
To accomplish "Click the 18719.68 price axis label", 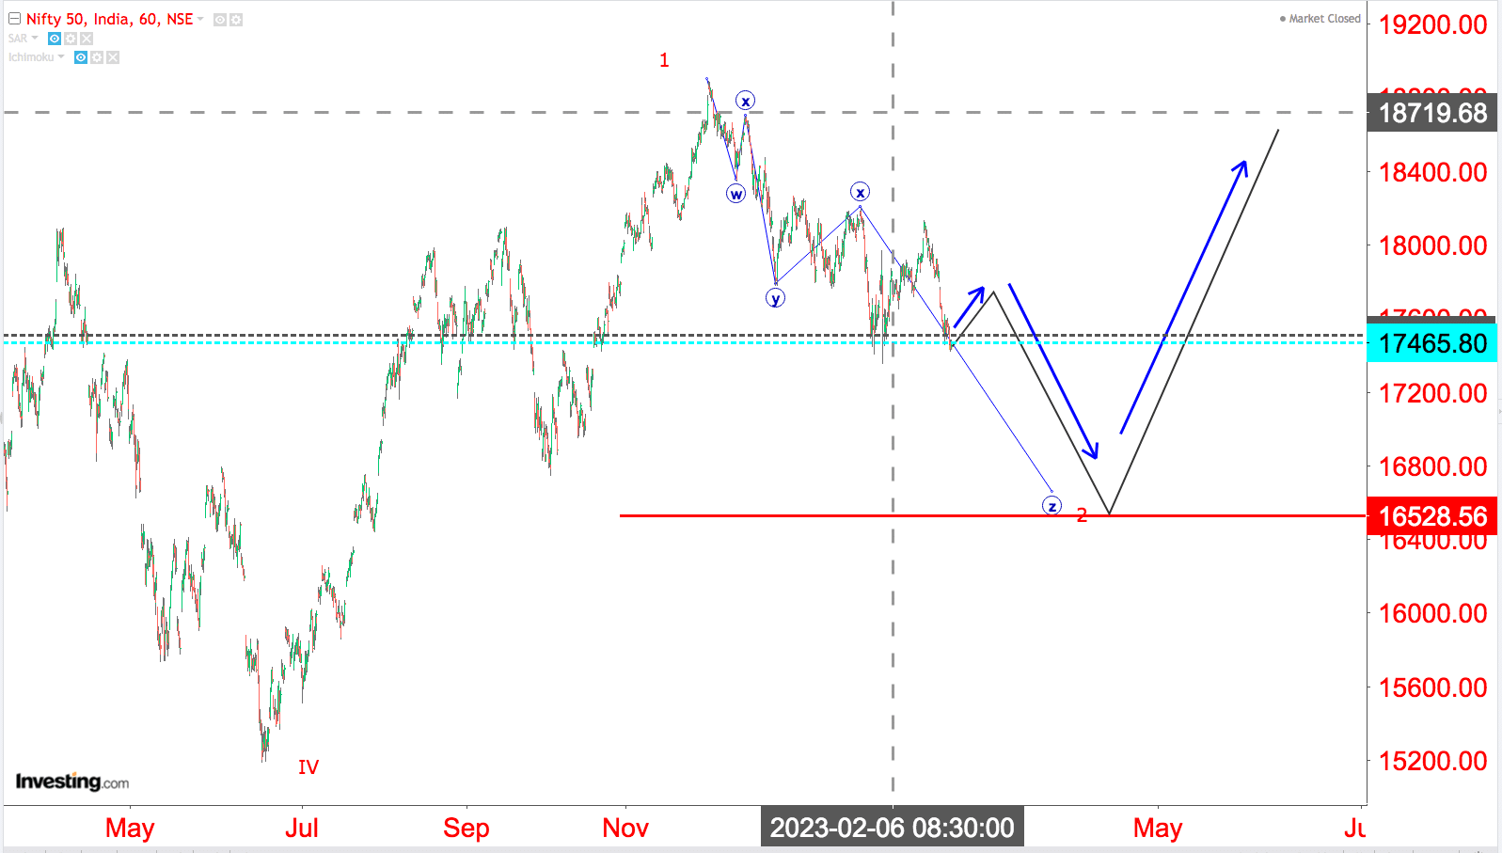I will [1432, 113].
